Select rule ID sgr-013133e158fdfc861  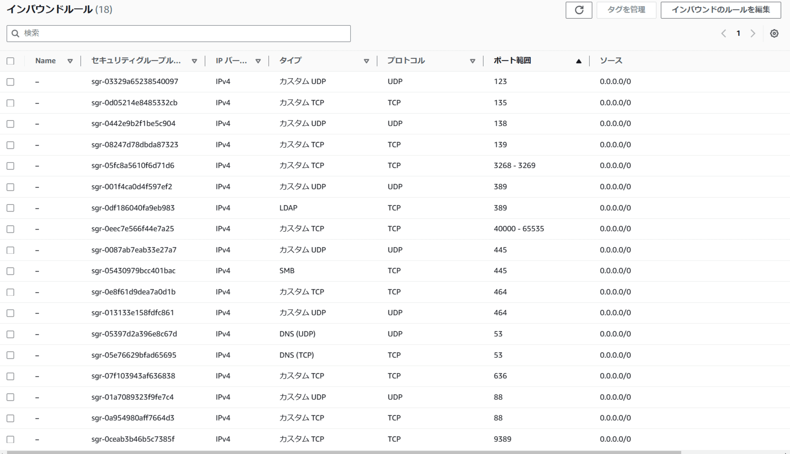click(x=133, y=313)
